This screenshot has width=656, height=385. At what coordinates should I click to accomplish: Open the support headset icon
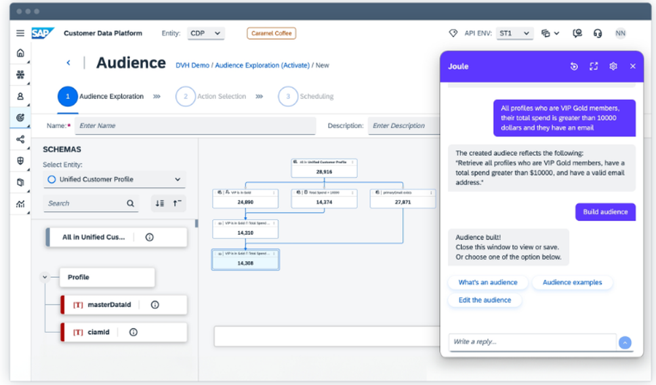click(x=598, y=33)
